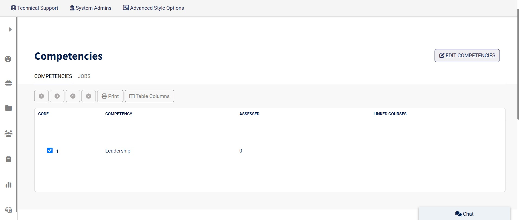Open Table Columns options
This screenshot has height=220, width=519.
149,96
